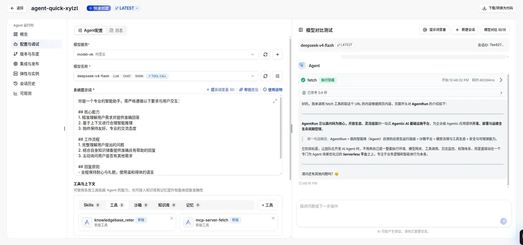Open model parameter settings sliders icon

pyautogui.click(x=278, y=76)
